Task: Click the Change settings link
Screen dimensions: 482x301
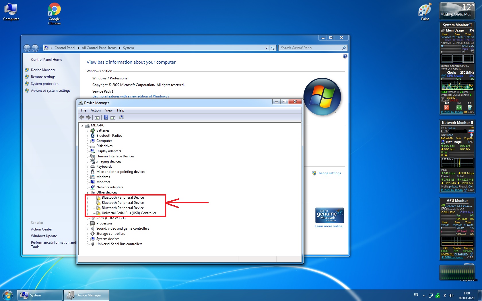Action: tap(329, 173)
